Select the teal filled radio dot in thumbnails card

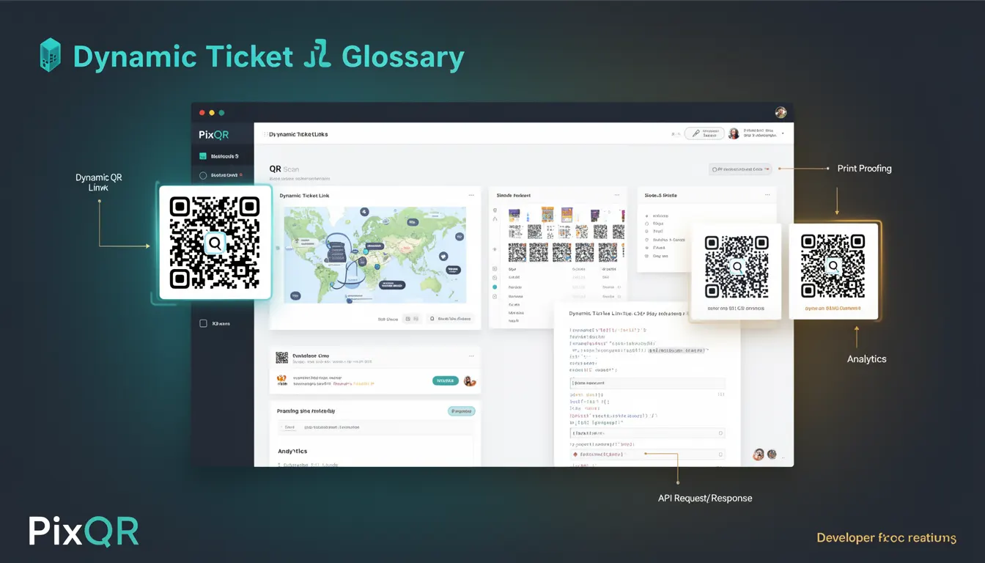(x=495, y=287)
